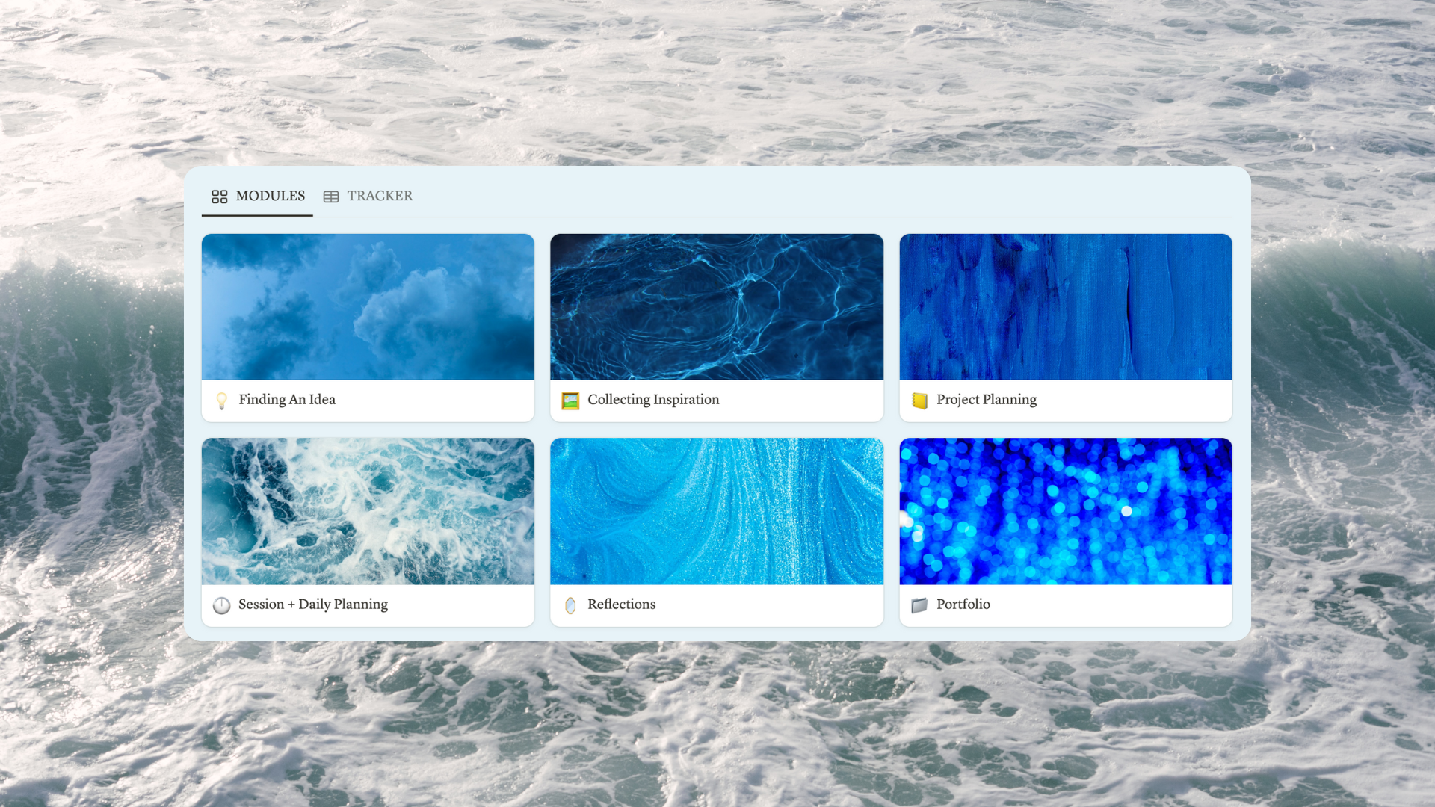Image resolution: width=1435 pixels, height=807 pixels.
Task: Click the blue clouds cover image
Action: [368, 306]
